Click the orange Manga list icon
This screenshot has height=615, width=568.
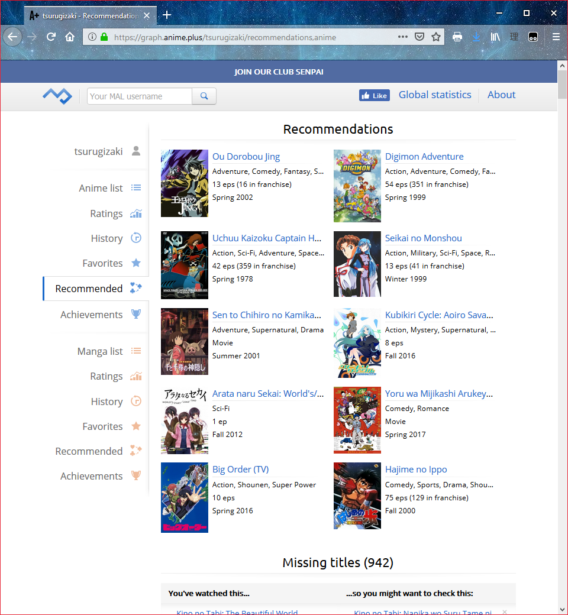(136, 351)
